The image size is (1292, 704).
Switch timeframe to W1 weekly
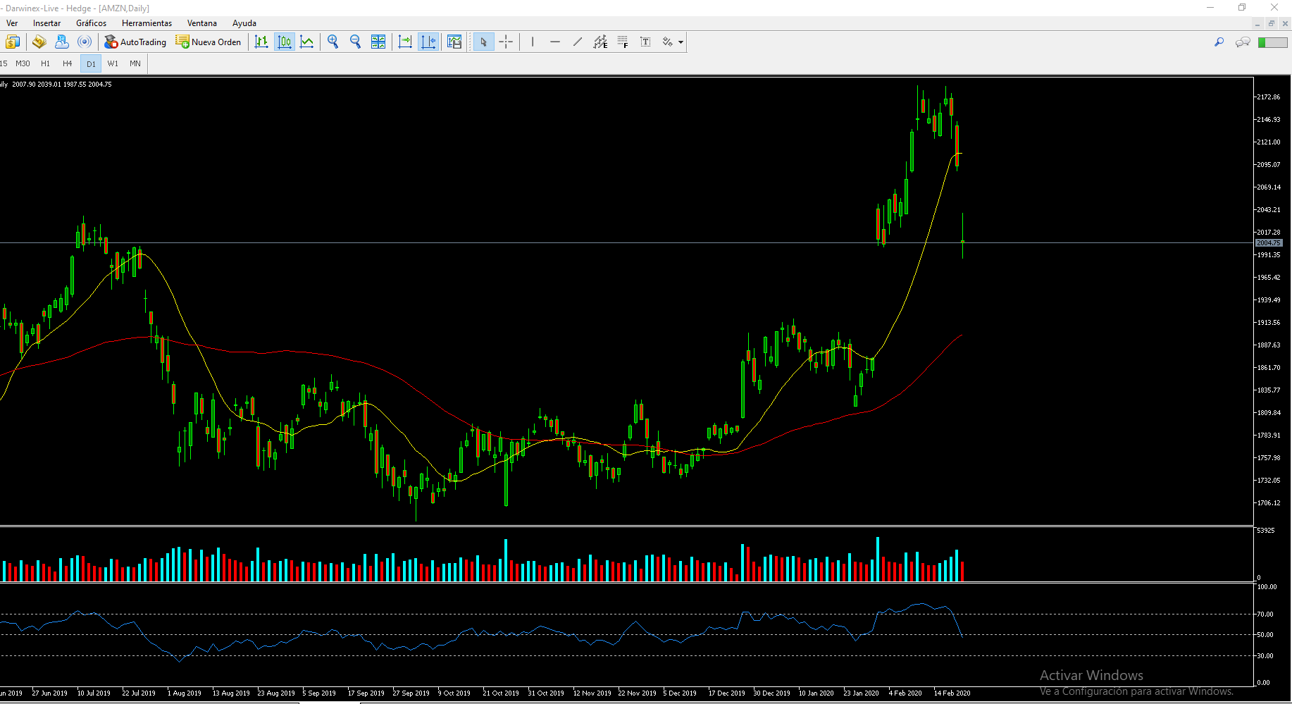pos(113,63)
